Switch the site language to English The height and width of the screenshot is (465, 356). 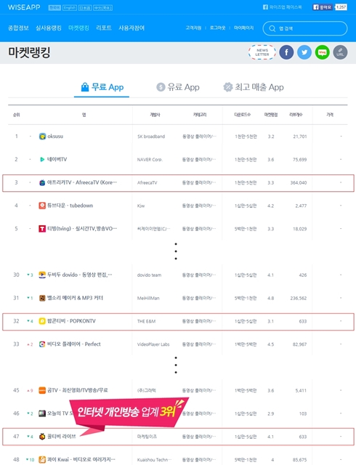pyautogui.click(x=70, y=8)
